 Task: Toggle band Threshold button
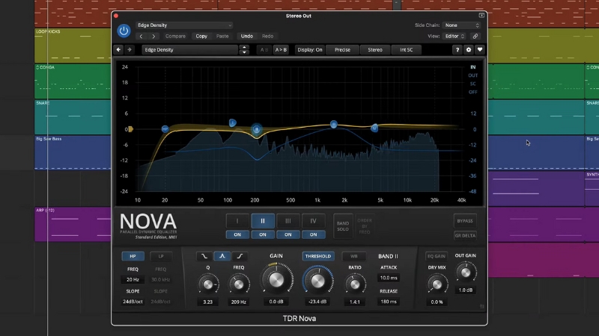(x=318, y=256)
